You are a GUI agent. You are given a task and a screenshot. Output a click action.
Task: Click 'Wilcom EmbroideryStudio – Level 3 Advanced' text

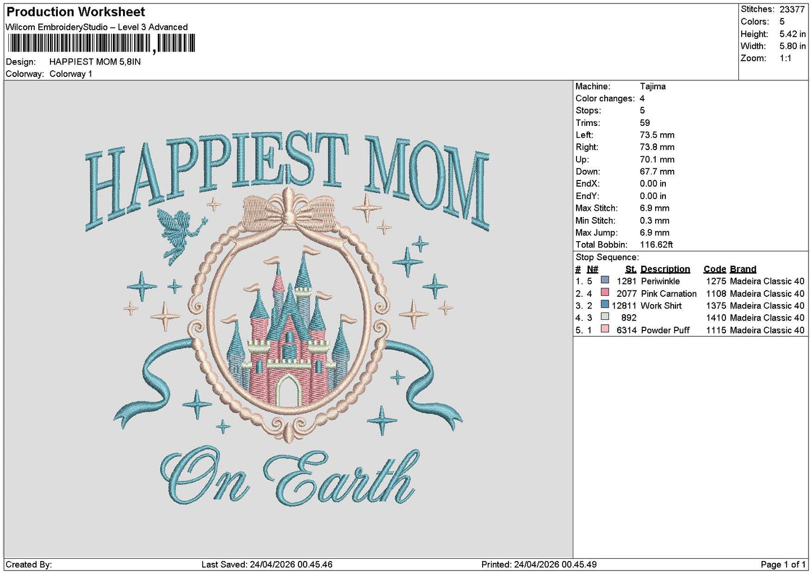pyautogui.click(x=97, y=27)
